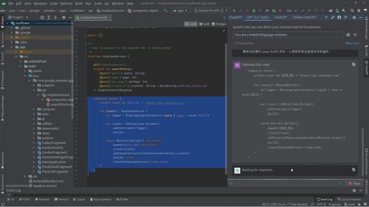
Task: Open the ChatGPT panel gear options
Action: coord(354,17)
